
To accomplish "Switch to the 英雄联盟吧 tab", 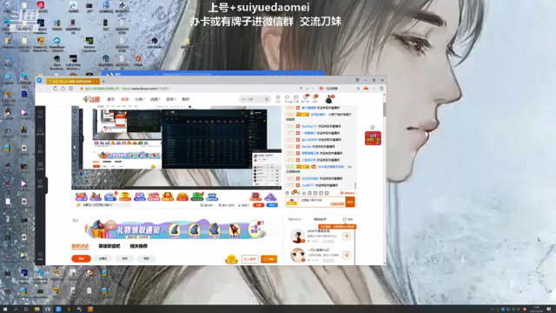I will [x=109, y=246].
